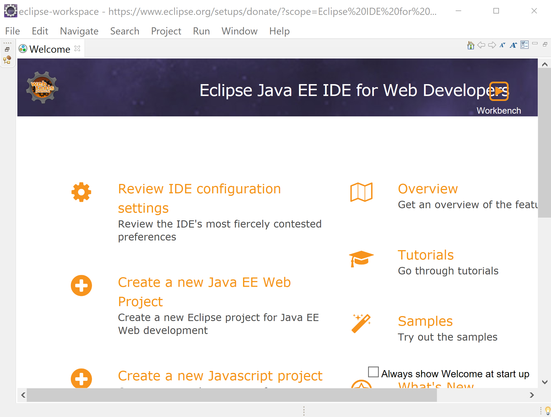This screenshot has width=551, height=417.
Task: Reduce font size with small A icon
Action: pyautogui.click(x=503, y=45)
